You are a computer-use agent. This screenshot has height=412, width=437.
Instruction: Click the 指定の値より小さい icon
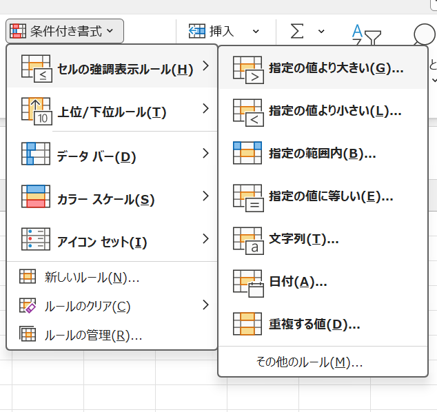tap(248, 112)
